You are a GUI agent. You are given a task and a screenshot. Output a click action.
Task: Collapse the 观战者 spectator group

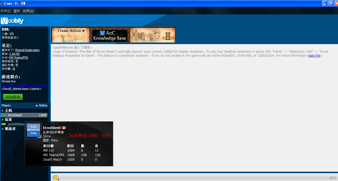tap(2, 129)
